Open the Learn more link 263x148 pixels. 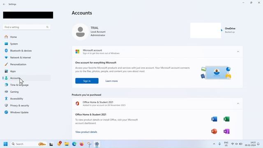111,81
